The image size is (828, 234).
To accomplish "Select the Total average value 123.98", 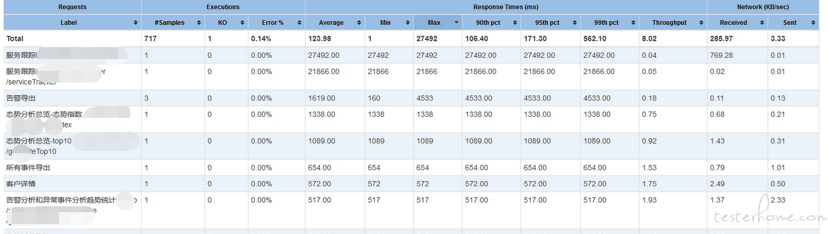I will point(319,38).
